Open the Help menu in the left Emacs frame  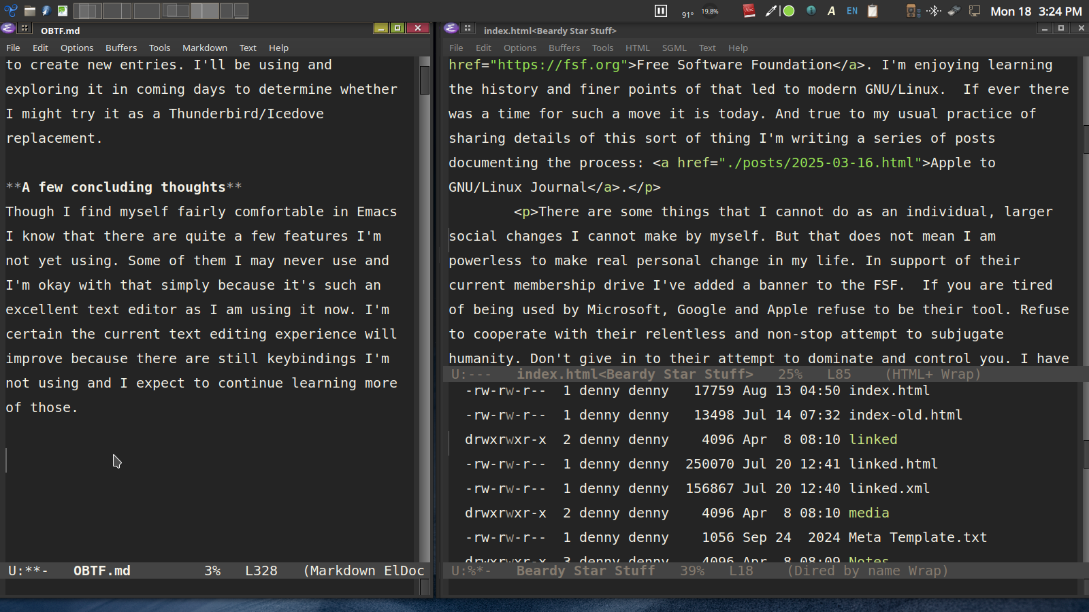278,48
